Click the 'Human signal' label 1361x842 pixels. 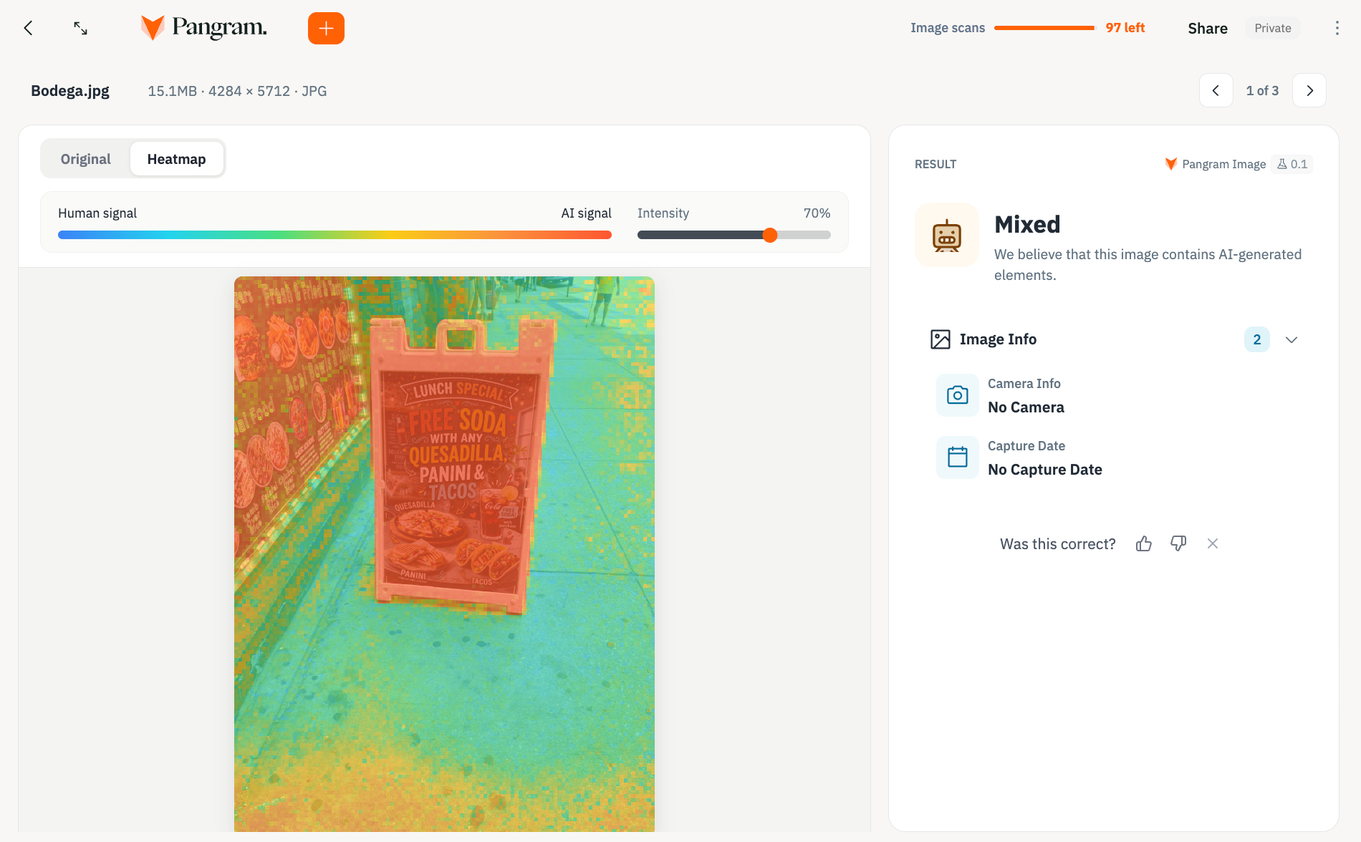97,213
